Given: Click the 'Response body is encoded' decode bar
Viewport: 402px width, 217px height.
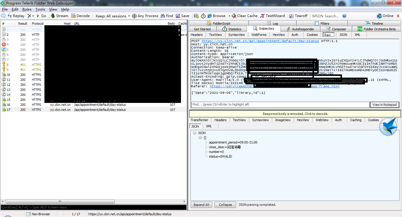Looking at the screenshot, I should pos(295,114).
